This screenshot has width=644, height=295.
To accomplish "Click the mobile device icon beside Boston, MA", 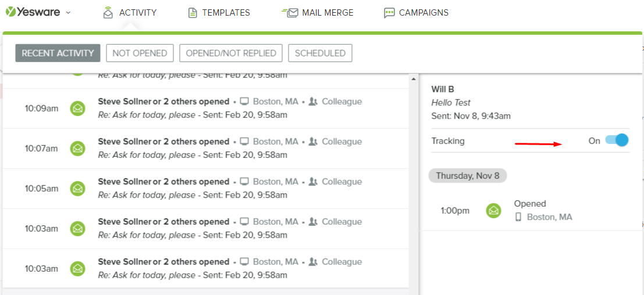I will (x=518, y=217).
